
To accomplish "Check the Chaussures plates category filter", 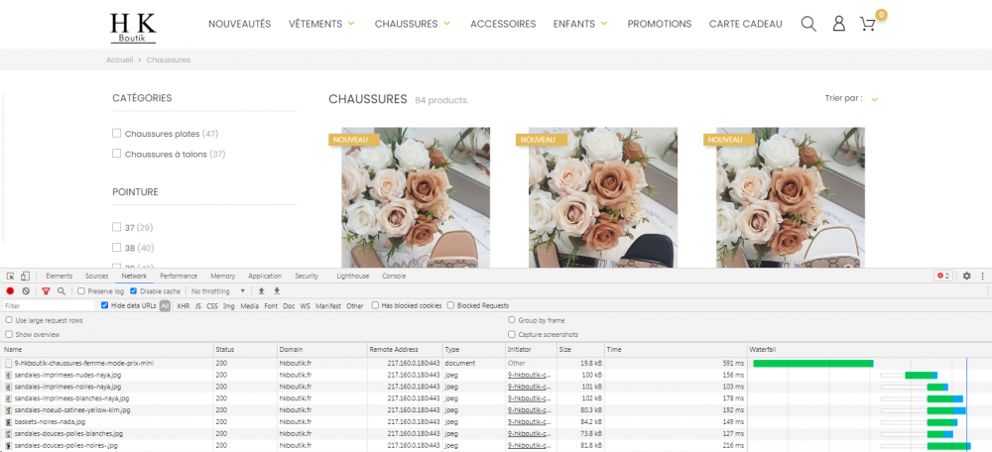I will coord(117,133).
